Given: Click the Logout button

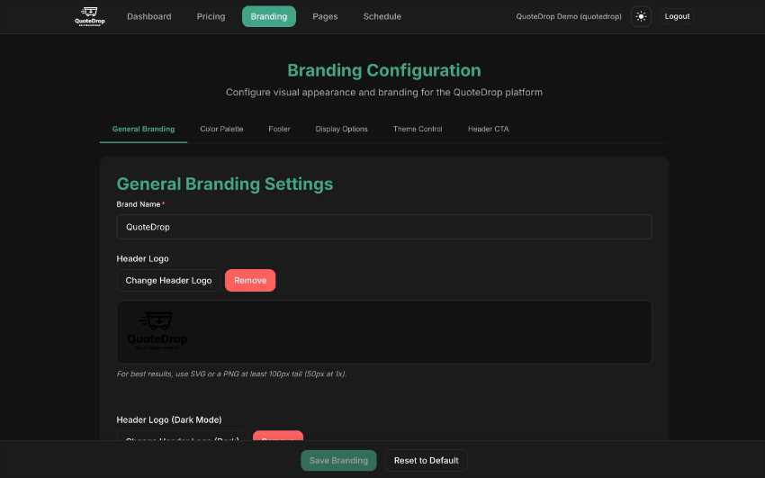Looking at the screenshot, I should (x=677, y=16).
